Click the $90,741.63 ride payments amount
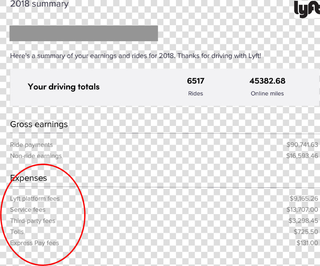The width and height of the screenshot is (320, 266). pyautogui.click(x=302, y=145)
